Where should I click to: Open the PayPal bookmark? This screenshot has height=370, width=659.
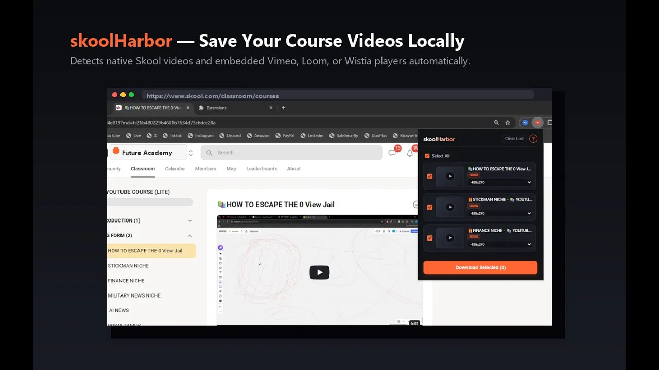(285, 136)
